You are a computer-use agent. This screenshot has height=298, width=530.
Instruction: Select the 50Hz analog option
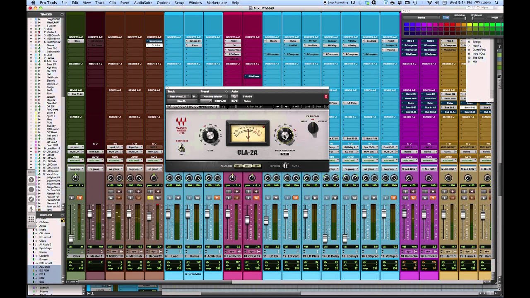(x=238, y=166)
